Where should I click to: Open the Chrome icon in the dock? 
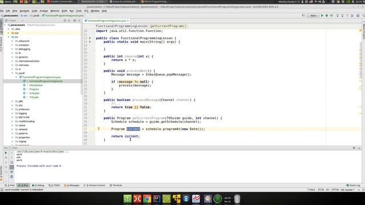coord(147,199)
